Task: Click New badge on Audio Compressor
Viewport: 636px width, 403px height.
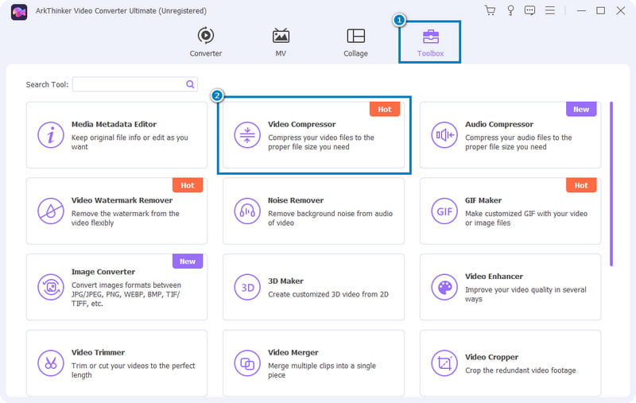Action: [581, 109]
